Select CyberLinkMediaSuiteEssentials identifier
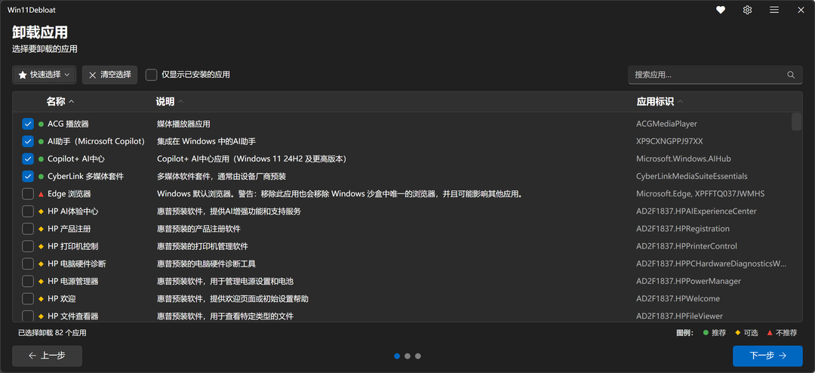Image resolution: width=815 pixels, height=373 pixels. coord(692,177)
